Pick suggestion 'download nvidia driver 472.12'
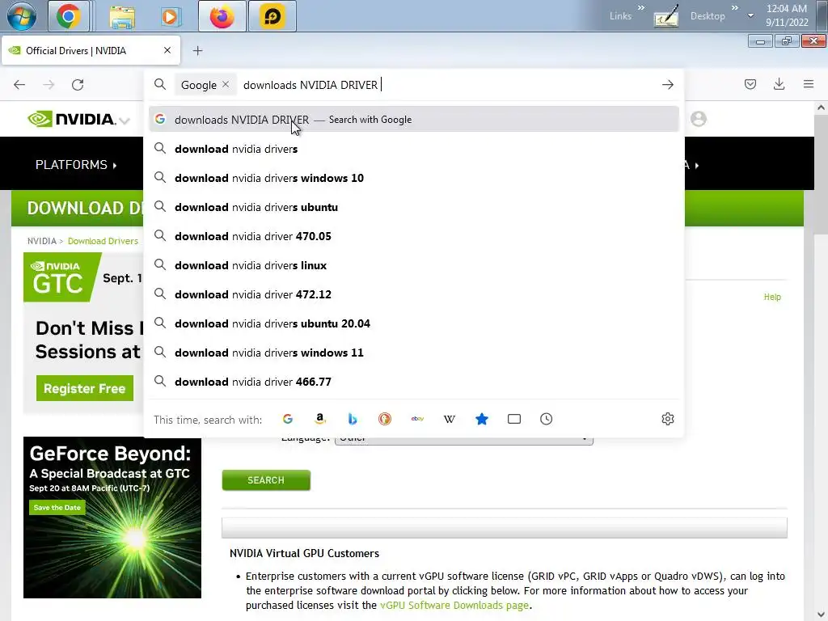The height and width of the screenshot is (621, 828). point(413,294)
